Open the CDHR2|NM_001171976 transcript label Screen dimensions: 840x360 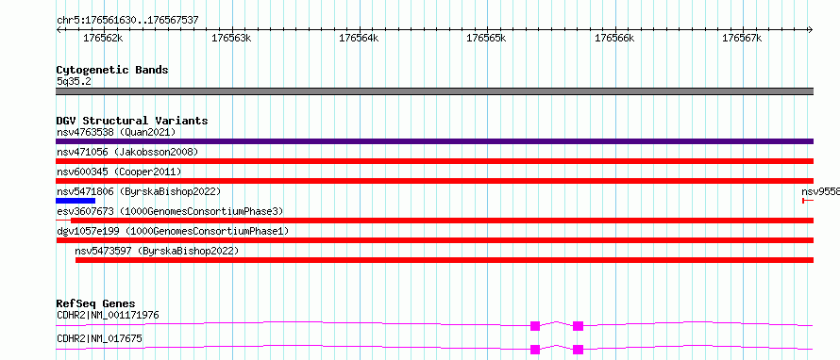tap(108, 315)
